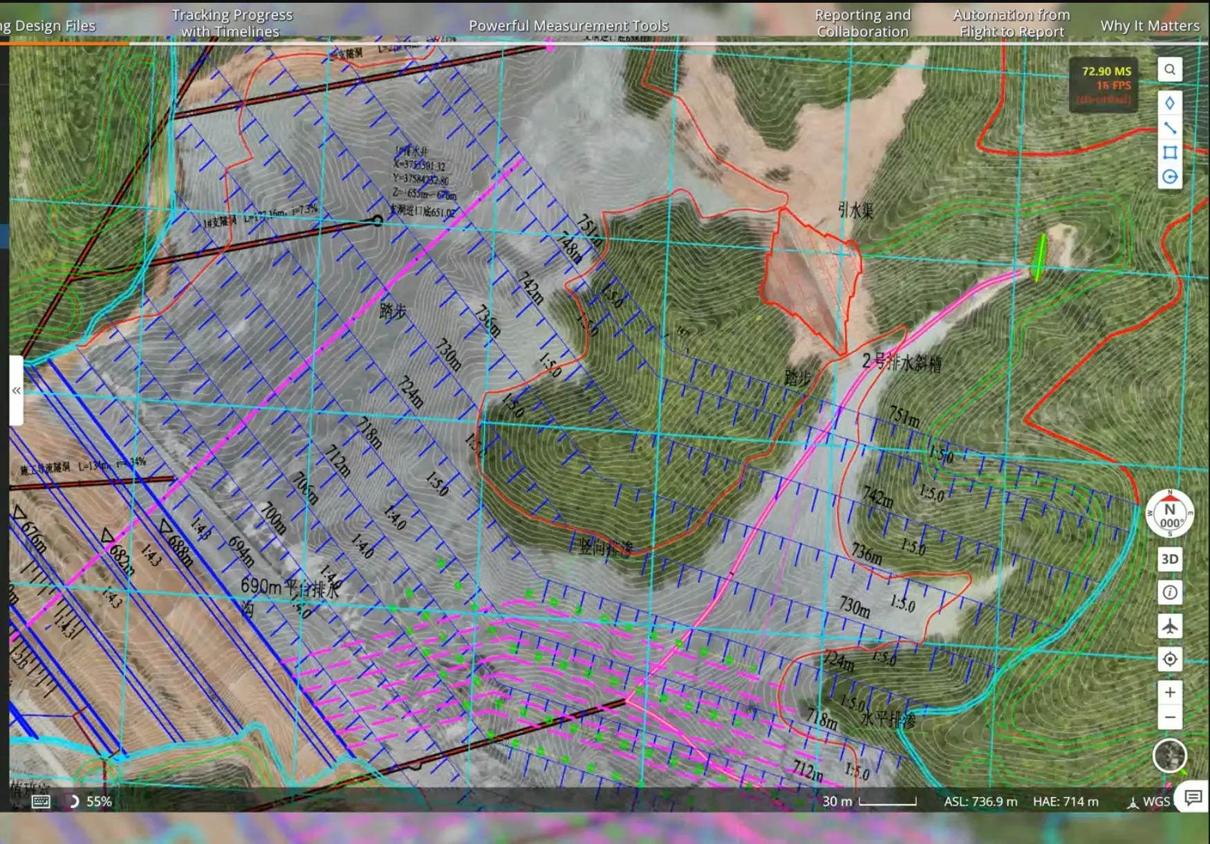
Task: Center map using the locate target icon
Action: (x=1169, y=659)
